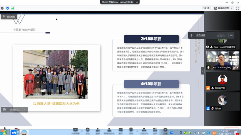Open the screen-viewing banner menu icon

pos(137,2)
